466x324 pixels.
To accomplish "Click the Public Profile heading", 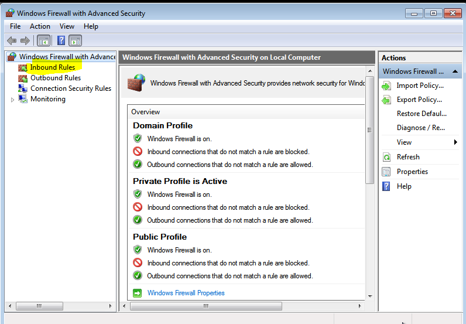I will pos(160,237).
